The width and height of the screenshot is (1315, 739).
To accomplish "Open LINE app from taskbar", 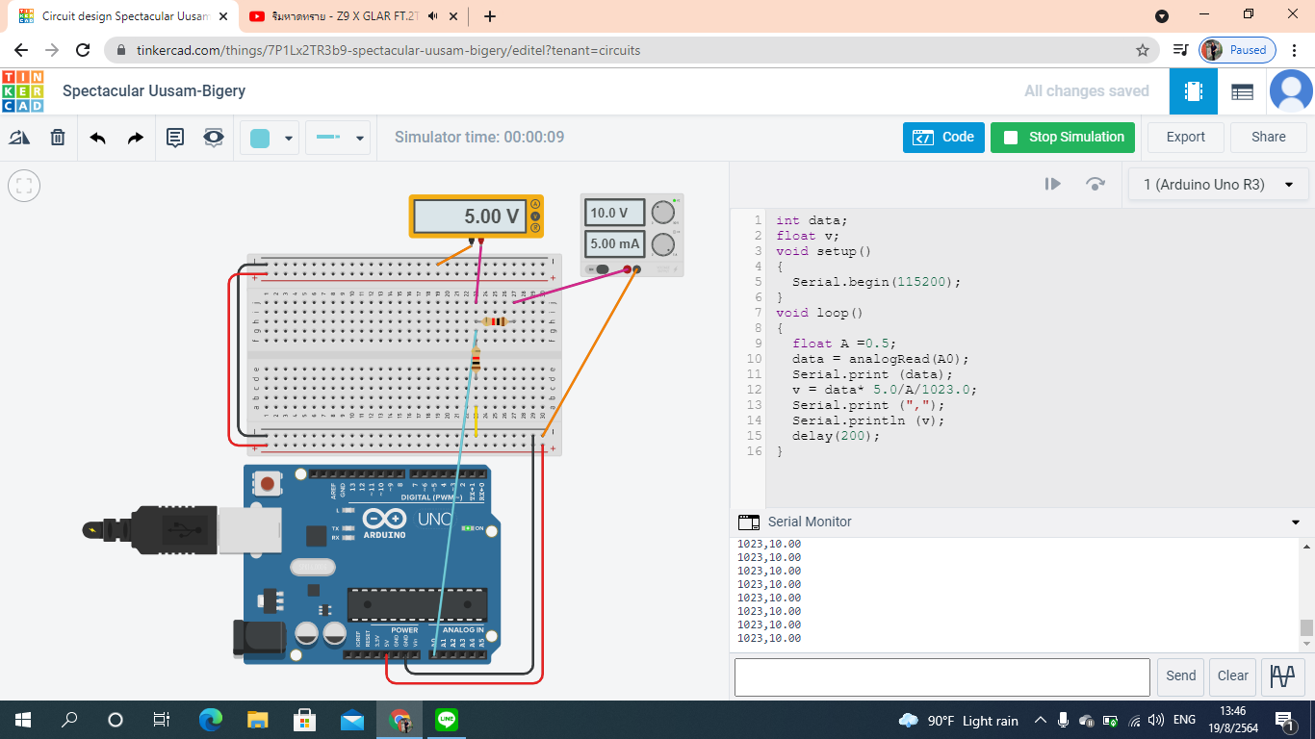I will tap(446, 720).
